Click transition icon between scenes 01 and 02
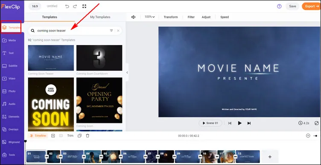 click(x=47, y=156)
